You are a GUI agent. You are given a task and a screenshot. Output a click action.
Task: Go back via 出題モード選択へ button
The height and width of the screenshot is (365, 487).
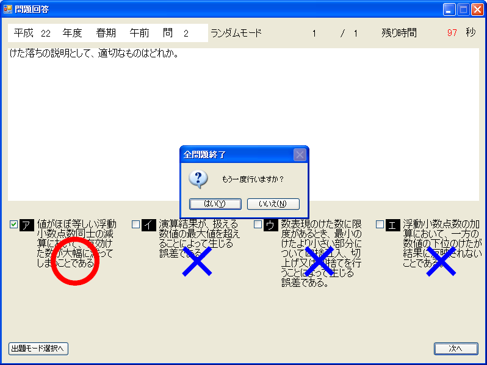(x=38, y=349)
